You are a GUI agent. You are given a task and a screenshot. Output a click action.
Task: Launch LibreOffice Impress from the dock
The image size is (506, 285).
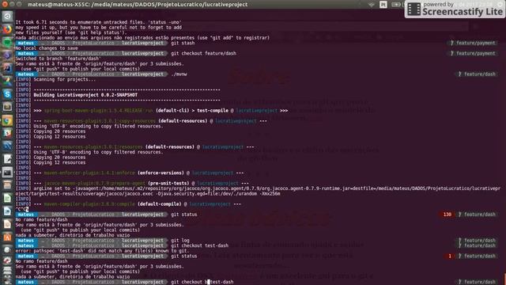click(7, 224)
